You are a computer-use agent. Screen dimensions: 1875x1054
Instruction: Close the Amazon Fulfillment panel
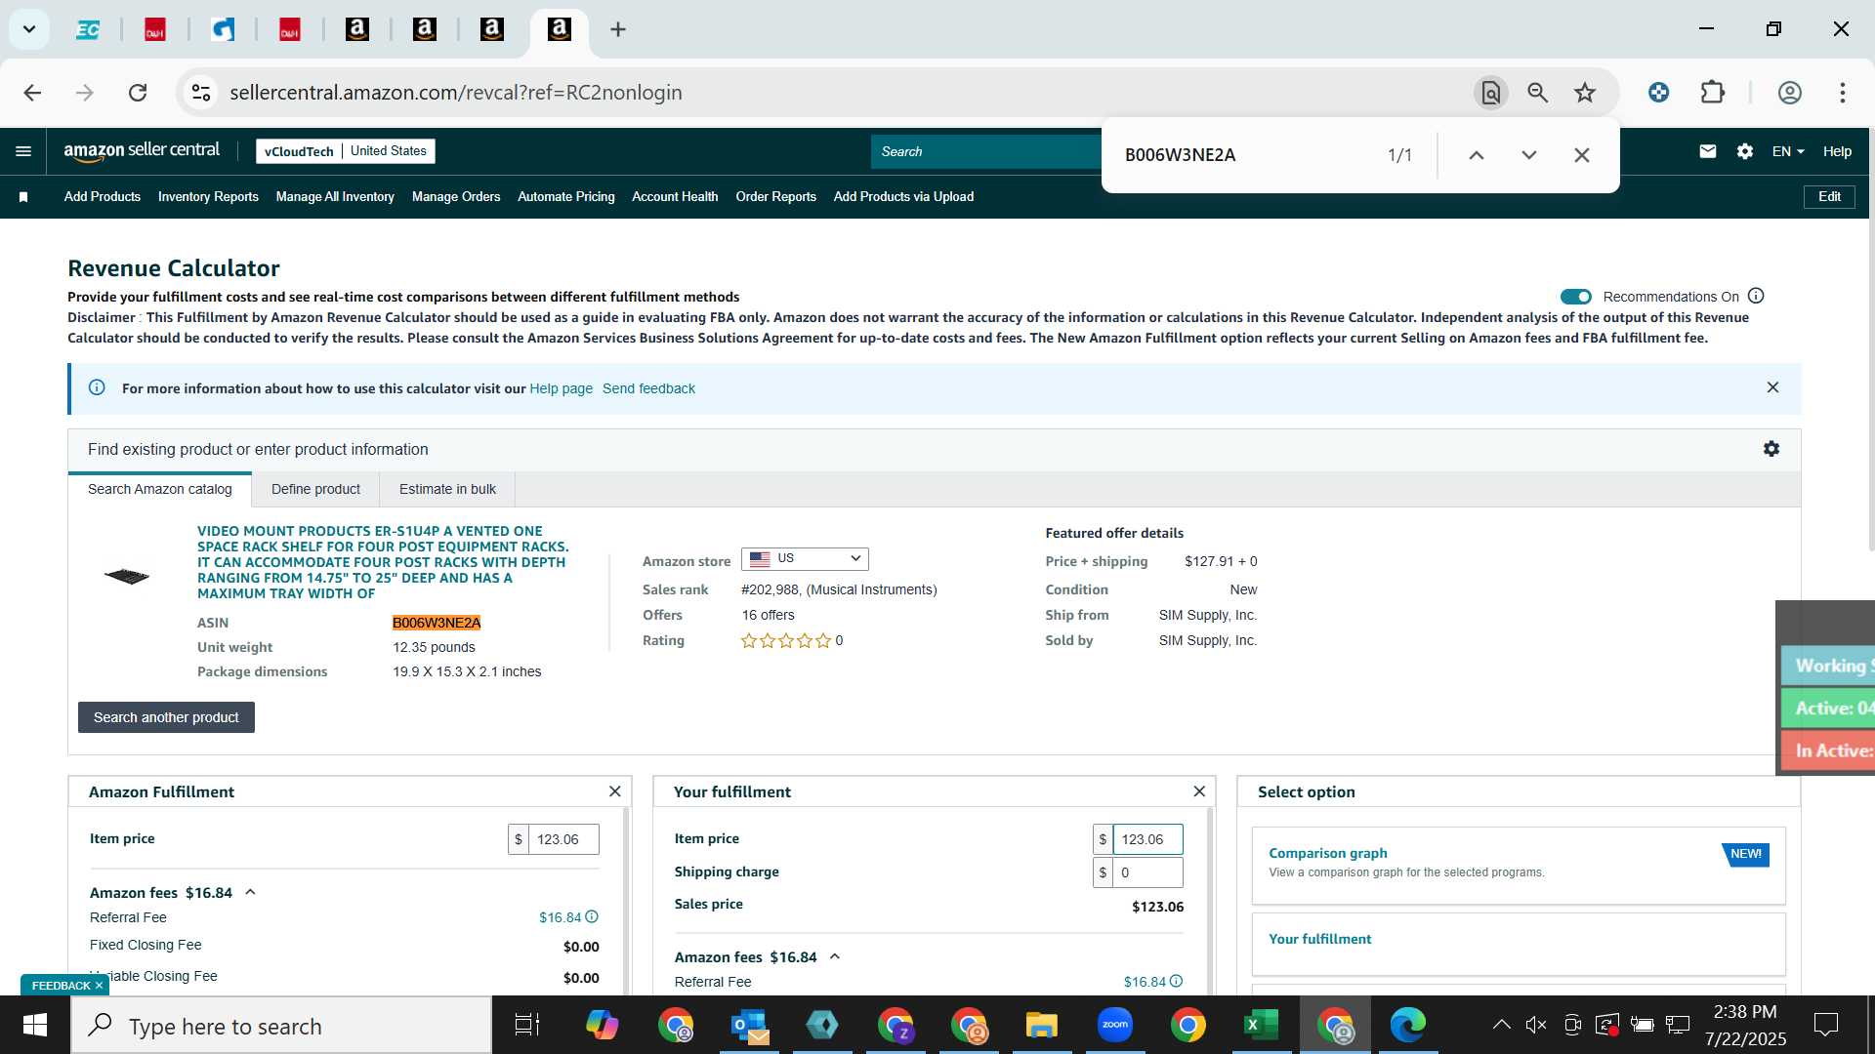pos(614,791)
